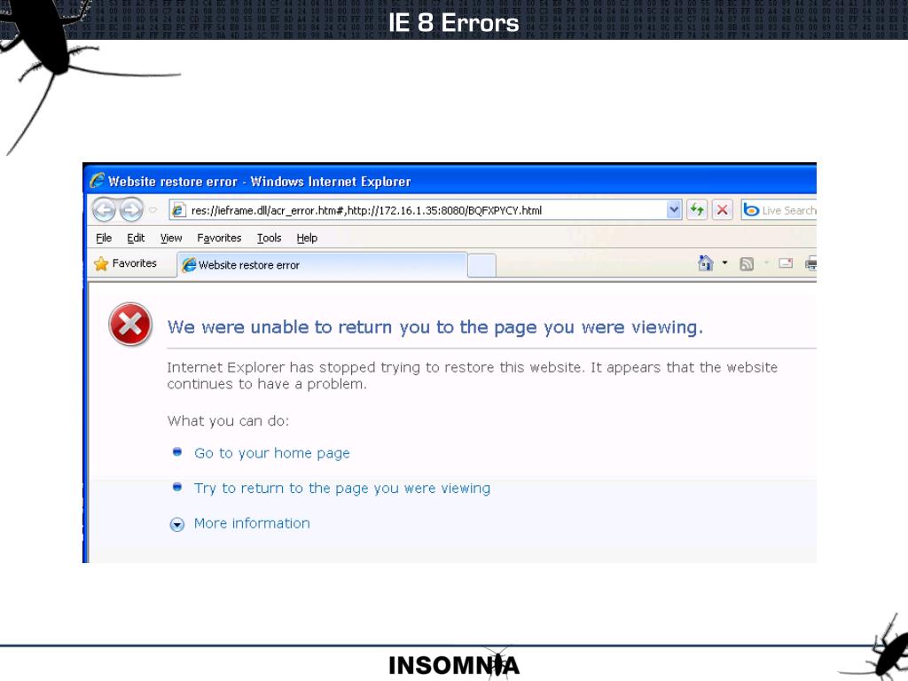Click the Internet Explorer title bar icon

point(97,181)
